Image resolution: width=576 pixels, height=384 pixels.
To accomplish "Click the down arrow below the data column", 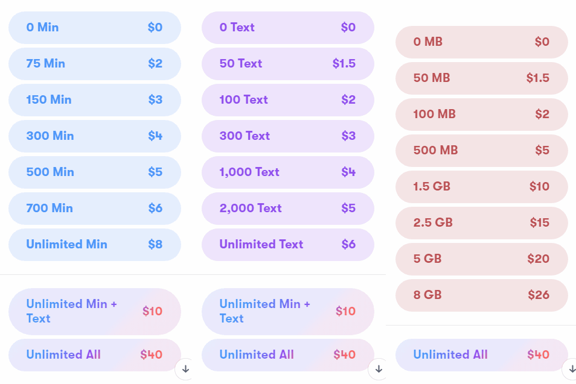I will [572, 369].
